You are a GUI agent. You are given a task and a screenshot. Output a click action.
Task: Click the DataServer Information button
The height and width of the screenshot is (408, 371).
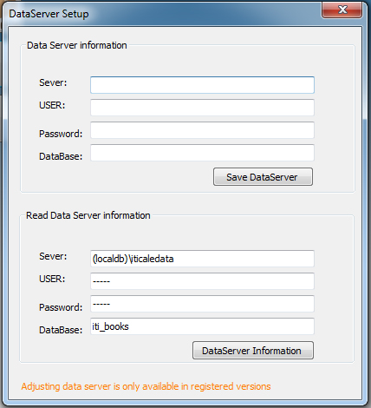[253, 351]
